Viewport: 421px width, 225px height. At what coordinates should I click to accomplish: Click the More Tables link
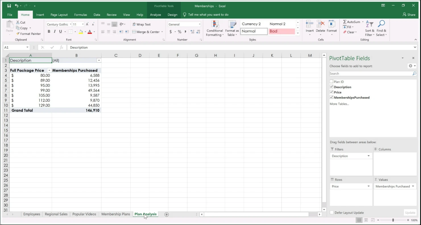[x=339, y=104]
